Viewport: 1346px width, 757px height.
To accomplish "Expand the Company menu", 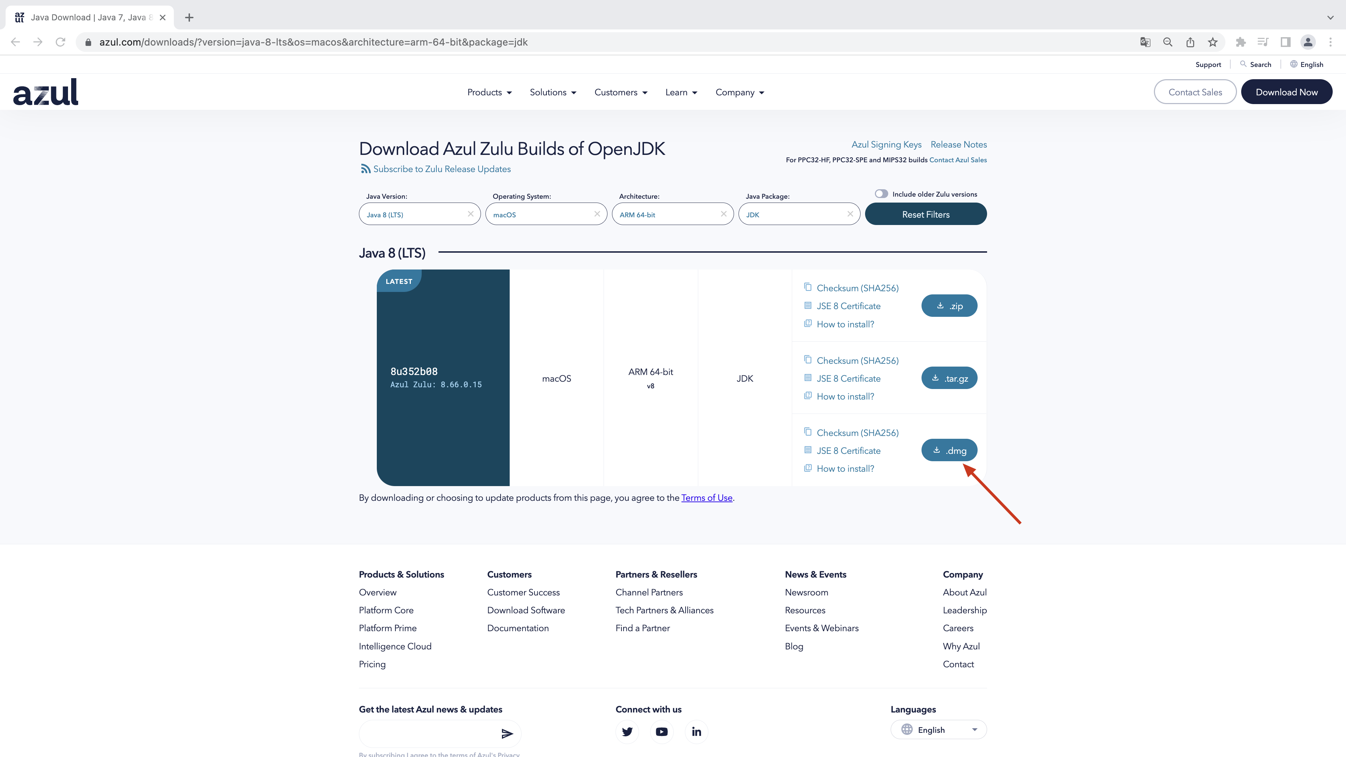I will tap(739, 92).
